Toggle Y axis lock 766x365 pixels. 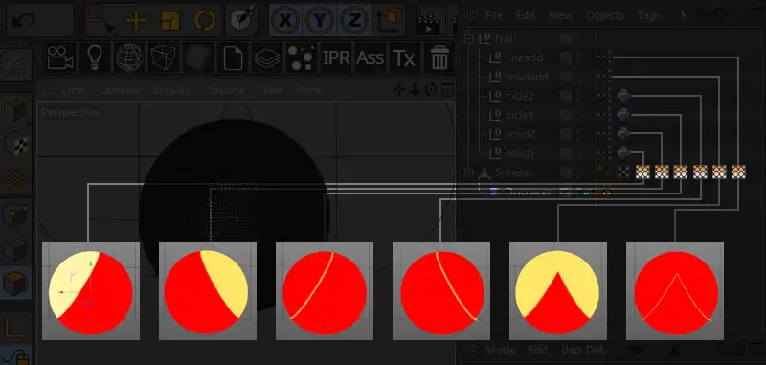point(319,20)
